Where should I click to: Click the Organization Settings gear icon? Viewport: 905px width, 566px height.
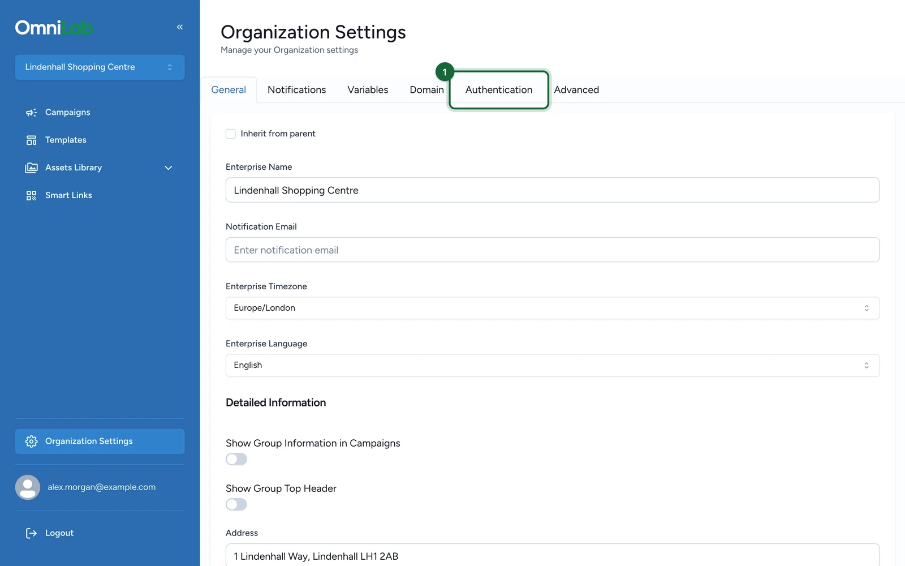(x=31, y=441)
